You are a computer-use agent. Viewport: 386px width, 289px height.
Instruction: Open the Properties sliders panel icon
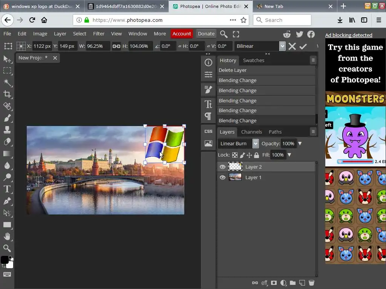click(x=208, y=74)
